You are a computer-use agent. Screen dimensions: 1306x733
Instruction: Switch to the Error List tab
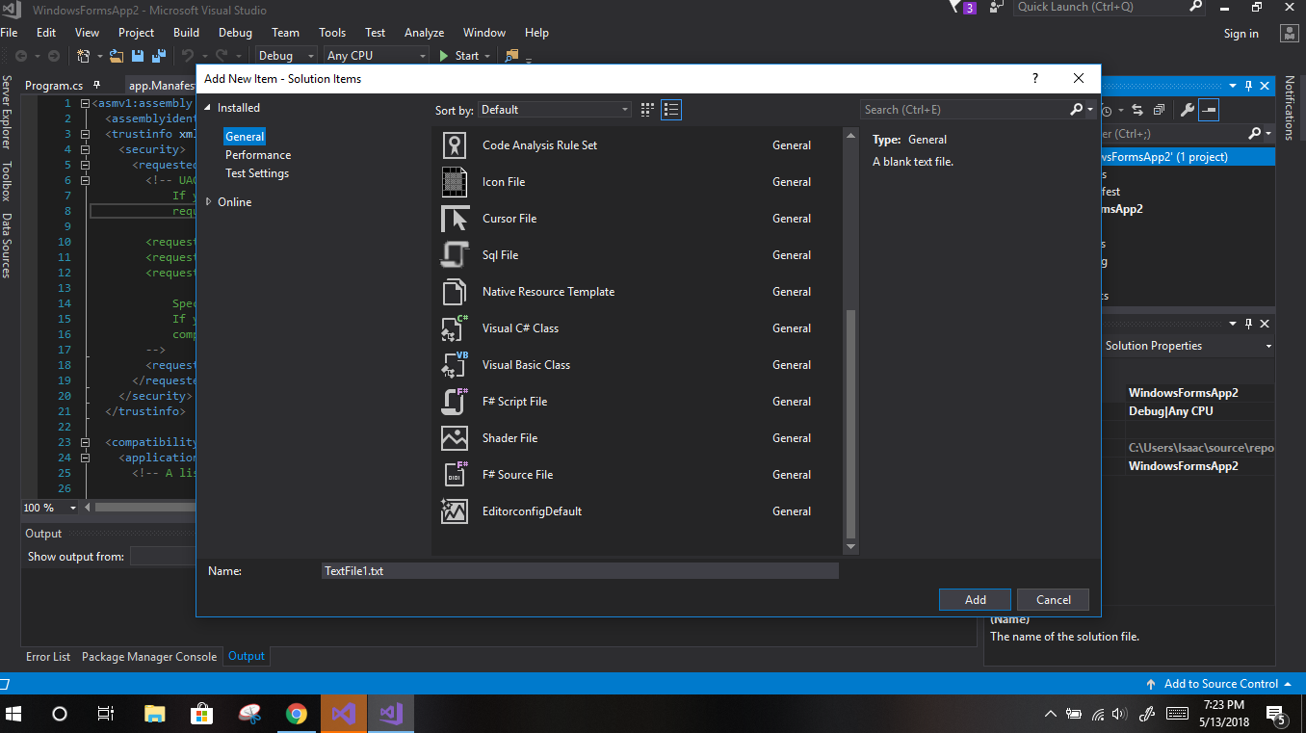(x=48, y=657)
